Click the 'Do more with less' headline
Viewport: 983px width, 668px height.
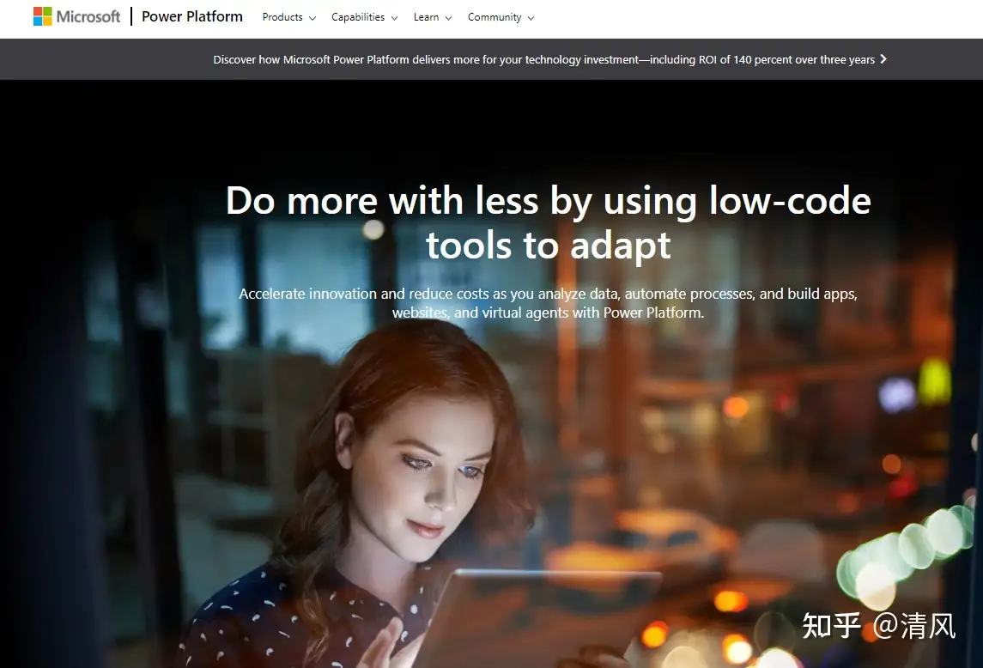pyautogui.click(x=549, y=222)
